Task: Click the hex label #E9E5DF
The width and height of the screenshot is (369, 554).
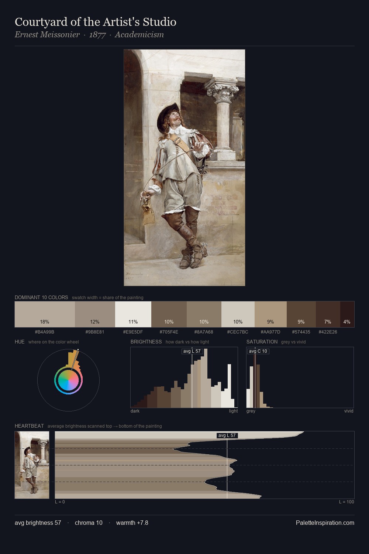Action: [133, 332]
